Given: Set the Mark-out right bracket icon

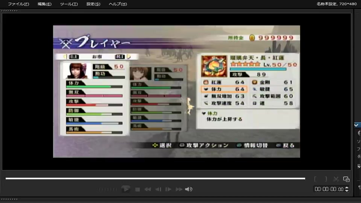Looking at the screenshot, I should click(x=326, y=179).
